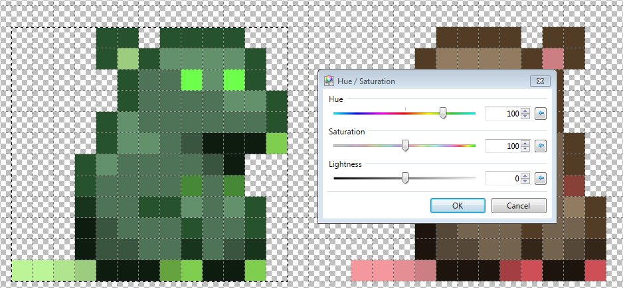Reset Saturation using its blue arrow icon
The height and width of the screenshot is (288, 623).
coord(541,146)
